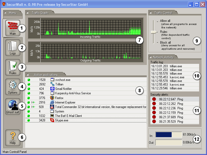The height and width of the screenshot is (155, 207).
Task: Select traffic log entry 16:13:01.203 trillian.exe at top
Action: point(175,66)
